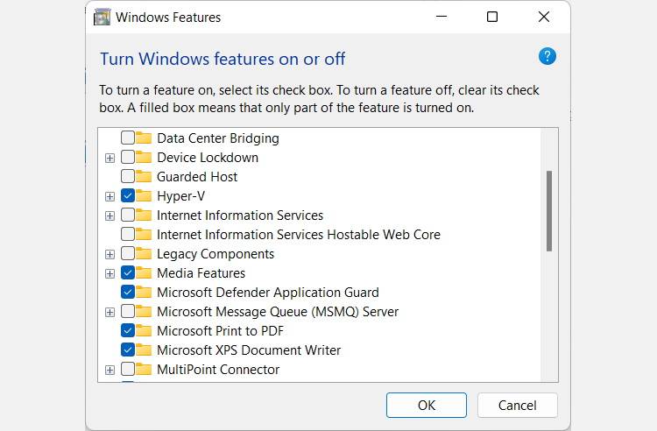Expand the Device Lockdown node

[x=109, y=158]
